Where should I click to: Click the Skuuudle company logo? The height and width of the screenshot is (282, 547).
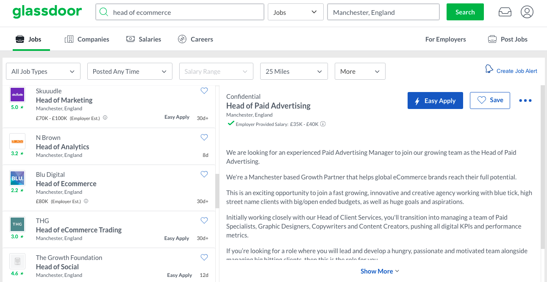click(x=17, y=94)
